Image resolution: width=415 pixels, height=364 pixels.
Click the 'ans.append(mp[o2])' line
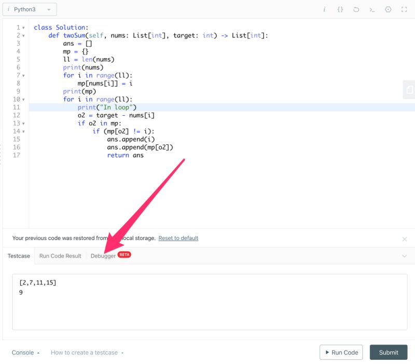[x=140, y=147]
